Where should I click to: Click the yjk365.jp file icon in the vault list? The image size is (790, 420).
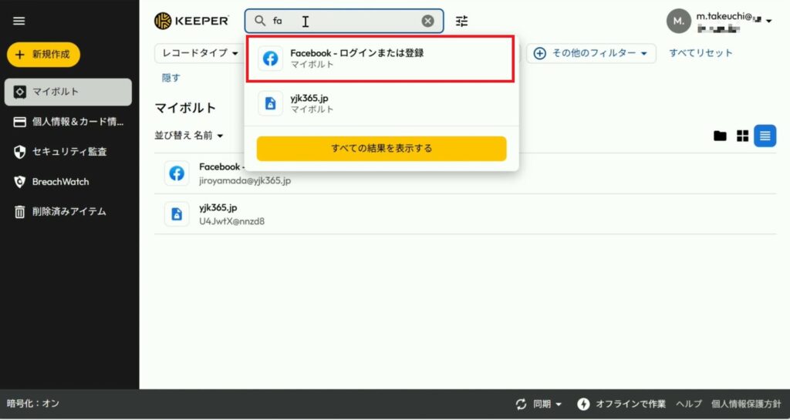point(177,214)
